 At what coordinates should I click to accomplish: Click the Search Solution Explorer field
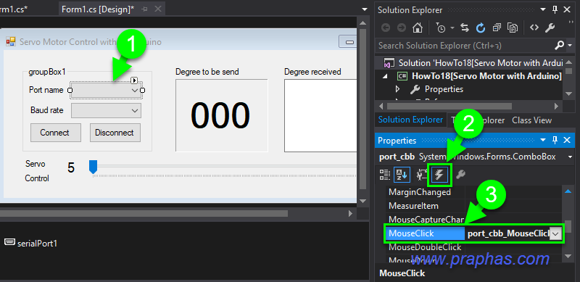click(465, 46)
